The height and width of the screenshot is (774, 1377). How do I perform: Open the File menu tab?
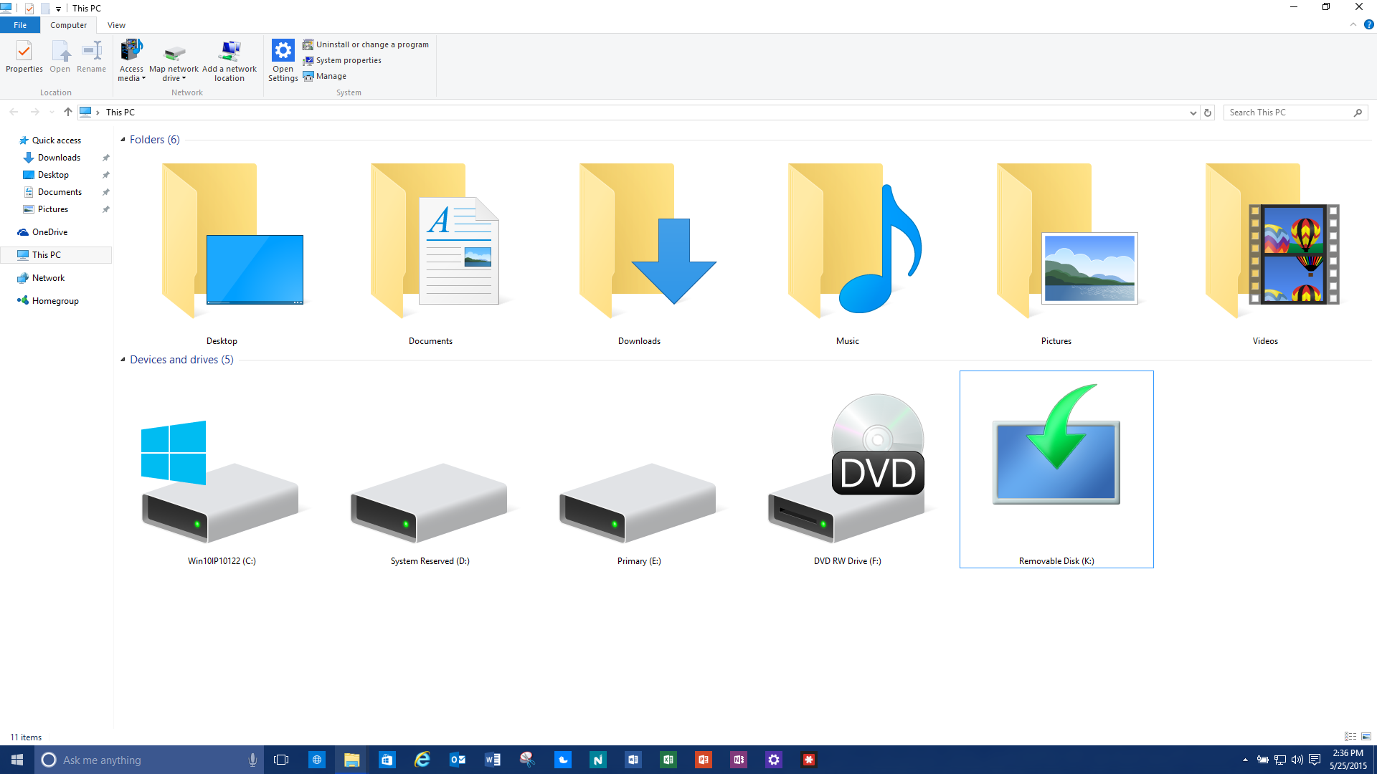[x=20, y=25]
